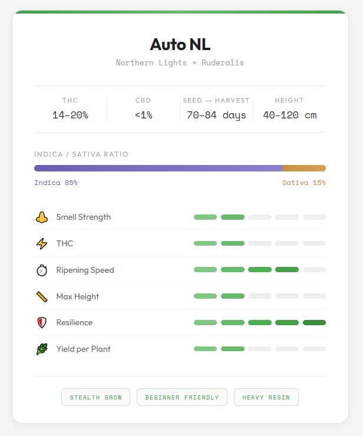
Task: Click the ruler Max Height icon
Action: coord(41,296)
